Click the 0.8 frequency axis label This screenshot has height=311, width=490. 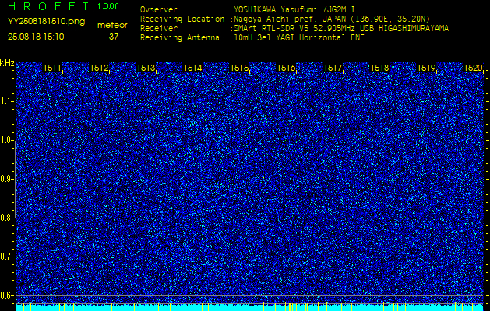[x=6, y=218]
